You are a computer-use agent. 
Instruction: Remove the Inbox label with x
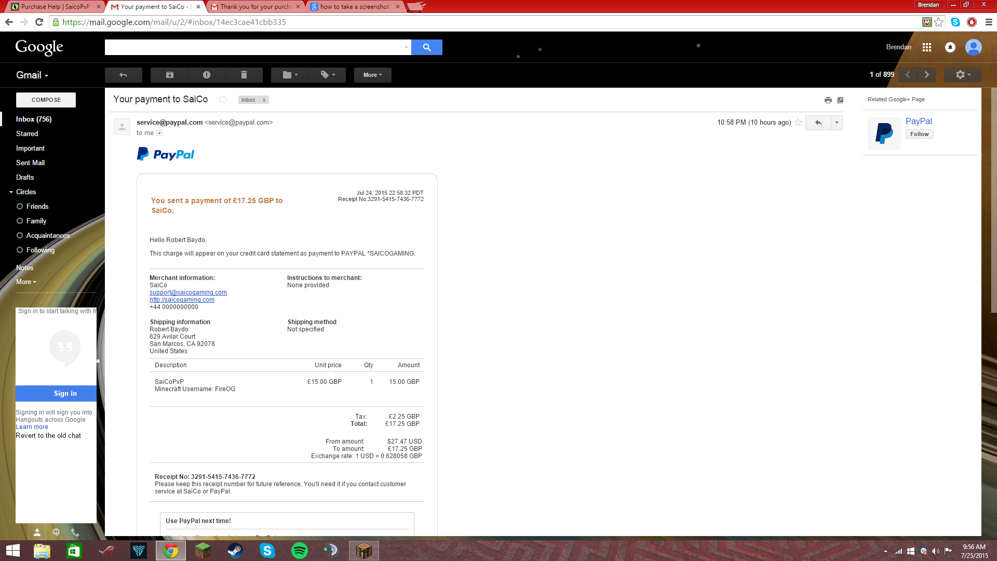coord(264,100)
